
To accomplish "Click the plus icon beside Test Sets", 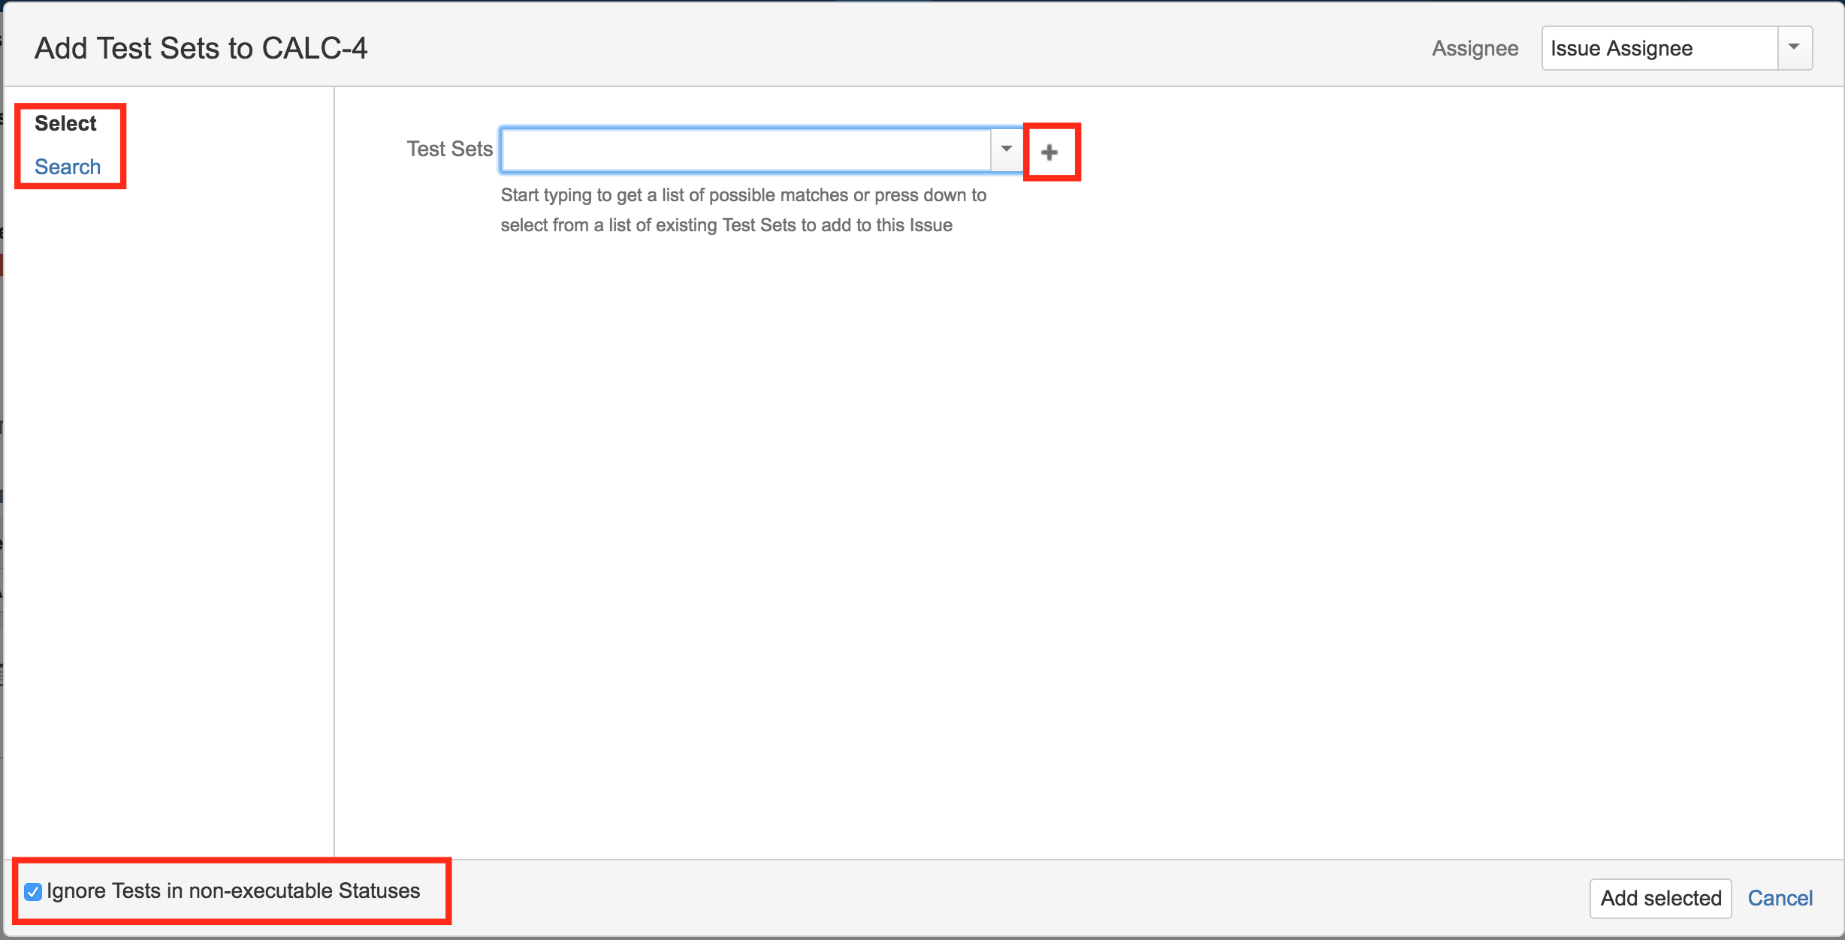I will point(1049,152).
